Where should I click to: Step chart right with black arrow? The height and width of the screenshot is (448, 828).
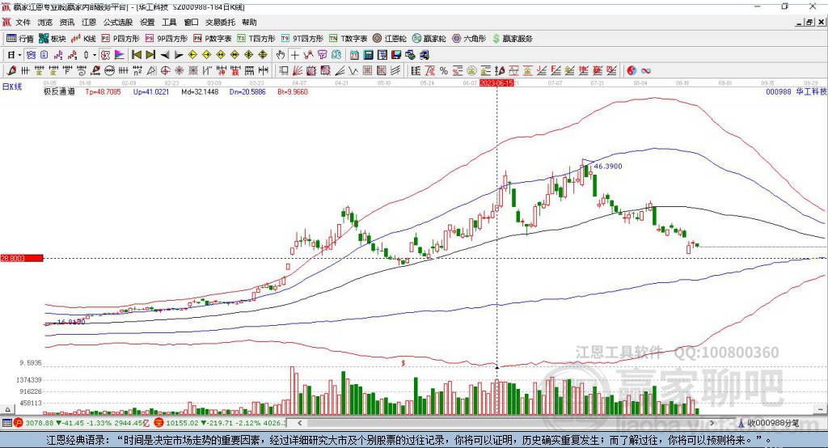point(179,55)
